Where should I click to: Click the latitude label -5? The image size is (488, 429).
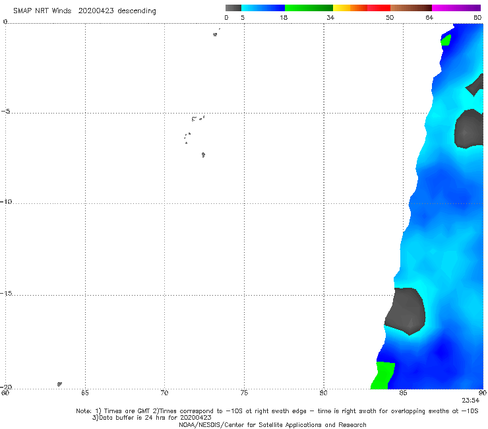coord(5,112)
